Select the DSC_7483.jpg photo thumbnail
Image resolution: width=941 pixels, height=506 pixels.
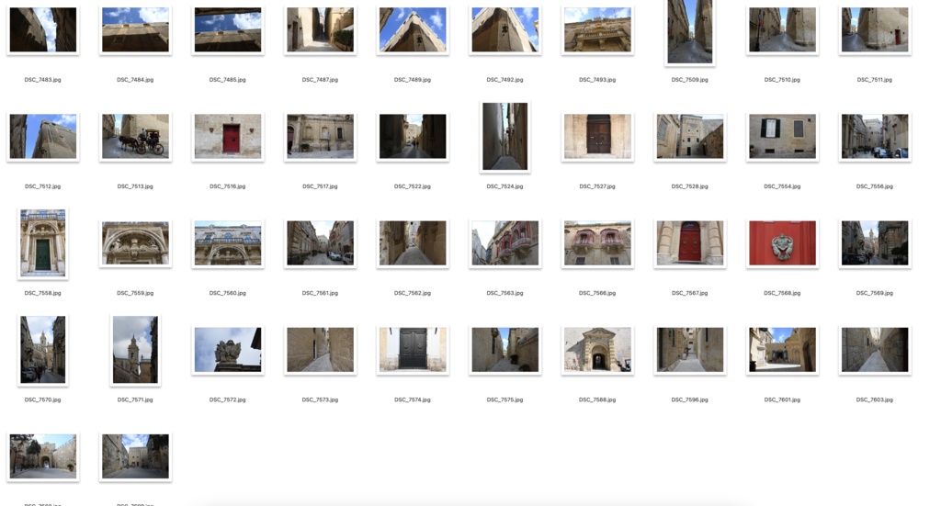pos(42,29)
